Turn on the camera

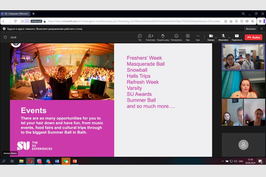211,36
